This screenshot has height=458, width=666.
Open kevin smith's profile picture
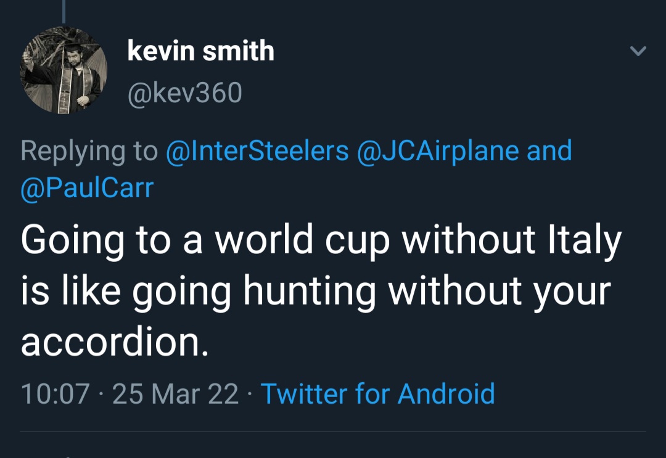click(x=64, y=70)
